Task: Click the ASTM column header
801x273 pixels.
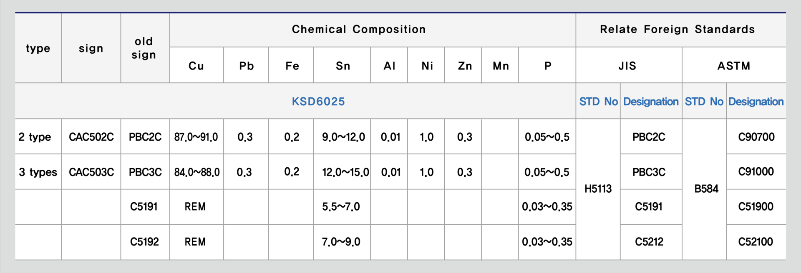Action: pyautogui.click(x=734, y=66)
